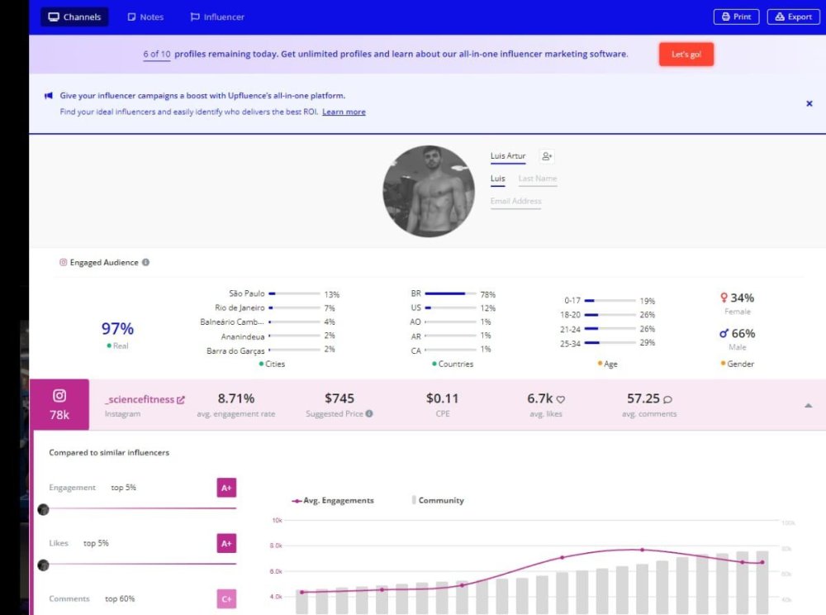Edit the first name field Luis

[x=498, y=179]
